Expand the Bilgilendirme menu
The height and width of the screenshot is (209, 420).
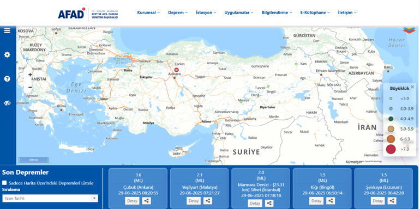tap(277, 13)
